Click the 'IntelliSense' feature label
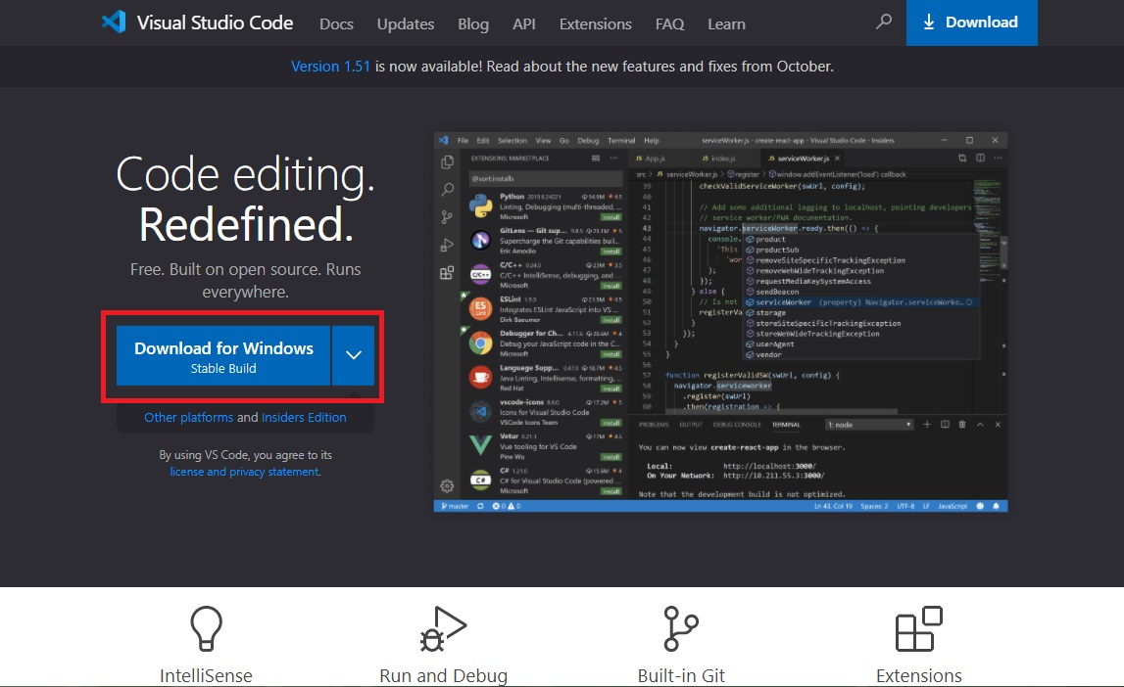Viewport: 1124px width, 687px height. click(x=206, y=675)
